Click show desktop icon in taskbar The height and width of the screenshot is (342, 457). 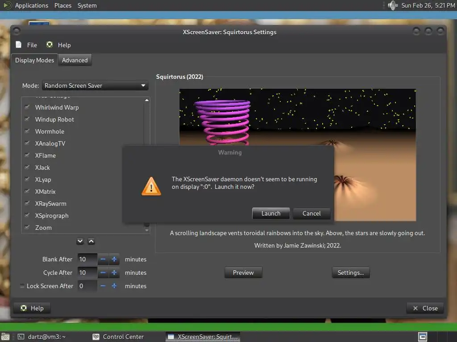(x=5, y=337)
